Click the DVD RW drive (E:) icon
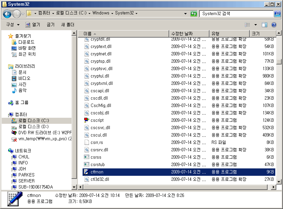Screen dimensions: 283x209 (x=14, y=133)
